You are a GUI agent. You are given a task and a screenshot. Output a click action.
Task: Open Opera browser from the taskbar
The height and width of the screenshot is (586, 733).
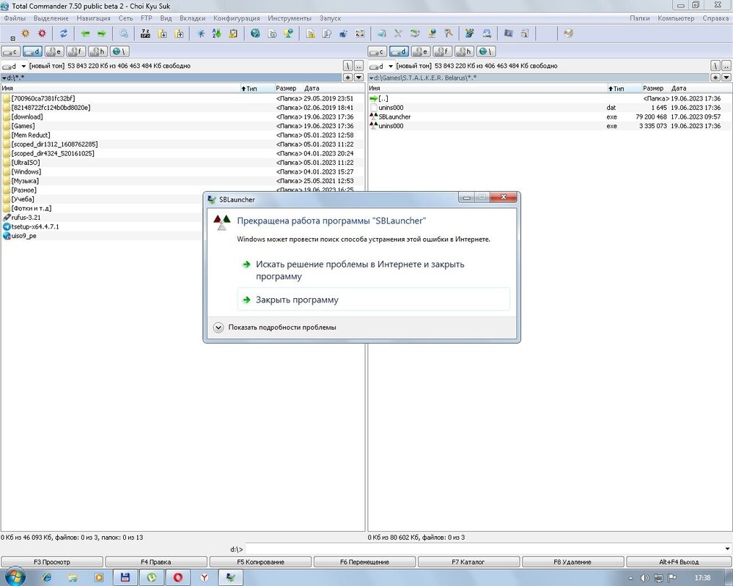[x=178, y=576]
